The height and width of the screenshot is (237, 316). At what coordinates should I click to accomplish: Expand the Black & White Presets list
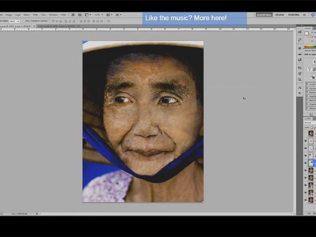[307, 100]
